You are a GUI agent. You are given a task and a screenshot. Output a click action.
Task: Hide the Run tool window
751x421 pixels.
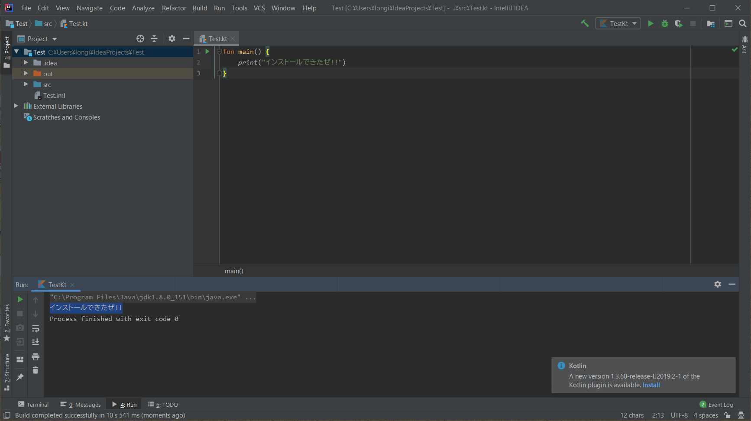point(732,284)
